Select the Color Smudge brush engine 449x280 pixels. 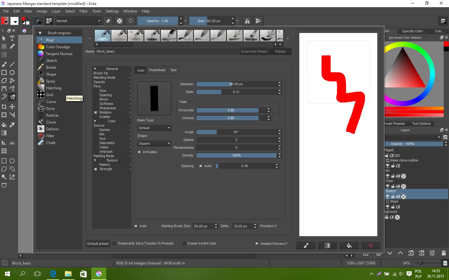[x=59, y=47]
